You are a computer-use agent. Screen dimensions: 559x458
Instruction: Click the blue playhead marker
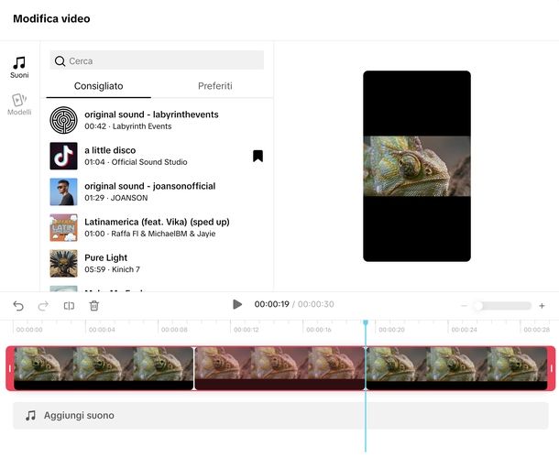coord(366,322)
